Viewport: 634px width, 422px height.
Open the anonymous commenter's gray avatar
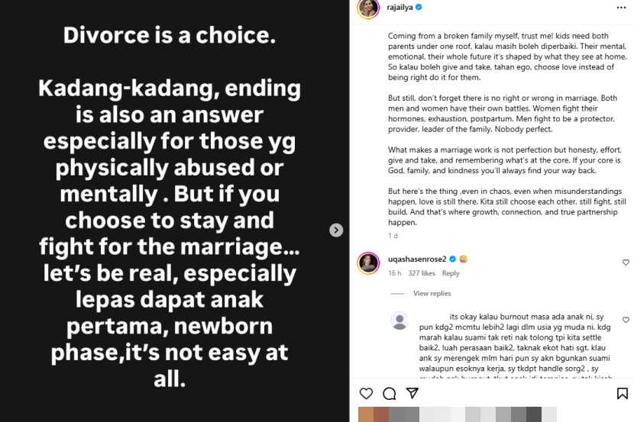point(399,321)
